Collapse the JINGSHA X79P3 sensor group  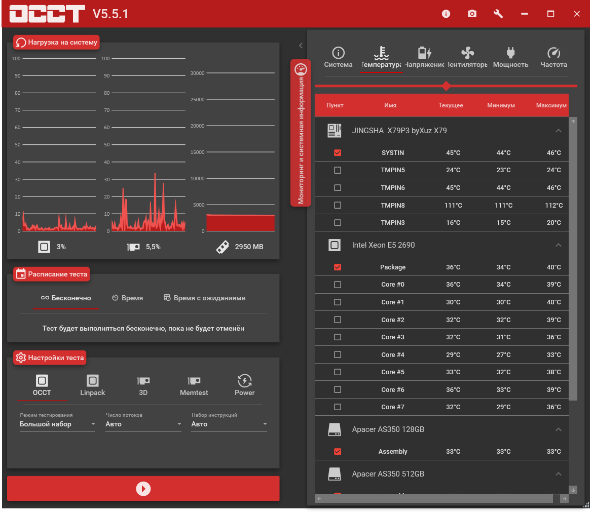tap(559, 131)
